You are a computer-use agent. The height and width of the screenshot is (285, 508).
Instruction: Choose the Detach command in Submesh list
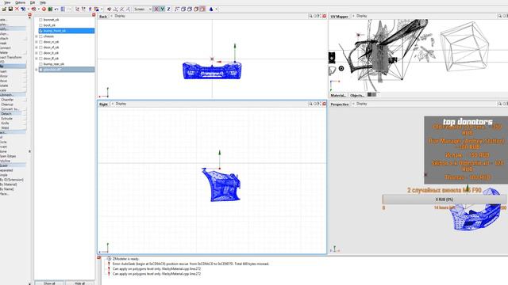click(6, 114)
